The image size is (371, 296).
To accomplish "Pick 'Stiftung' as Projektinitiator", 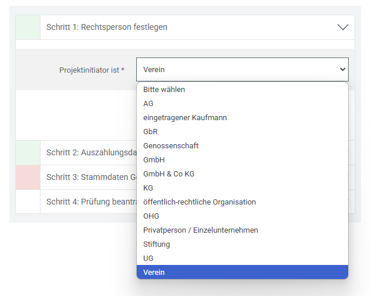I will (157, 244).
